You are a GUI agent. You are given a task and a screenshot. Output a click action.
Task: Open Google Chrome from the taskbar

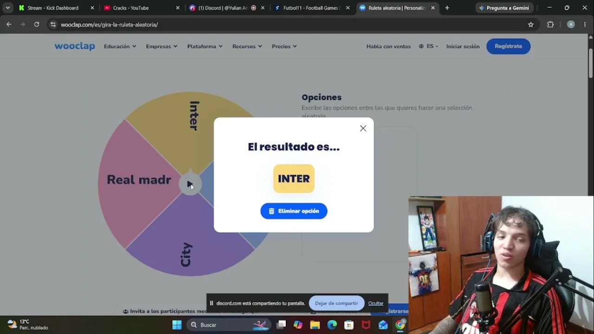point(400,325)
